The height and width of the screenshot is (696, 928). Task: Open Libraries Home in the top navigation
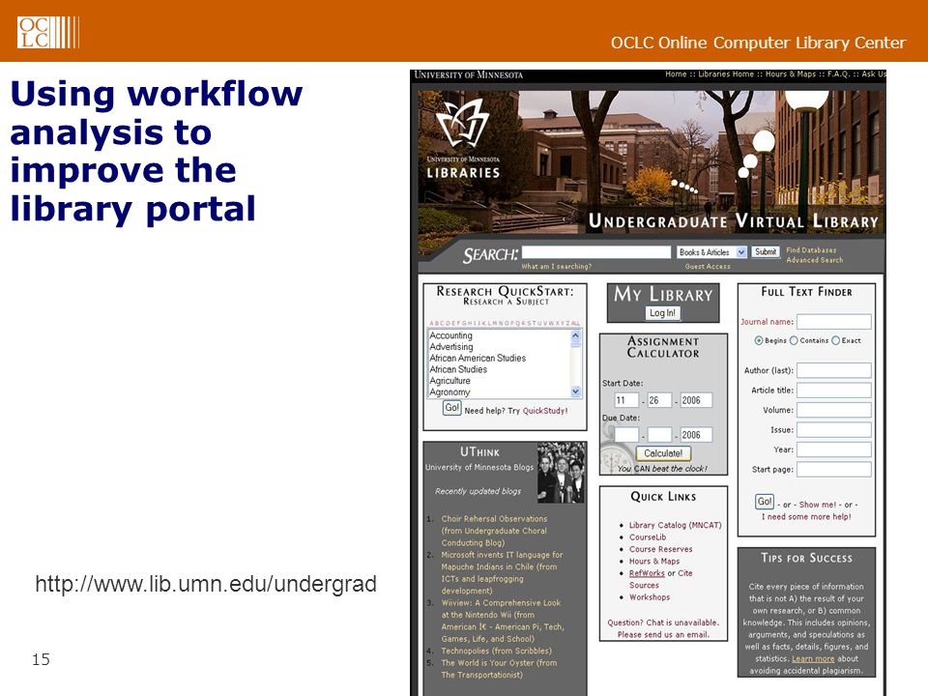point(726,74)
